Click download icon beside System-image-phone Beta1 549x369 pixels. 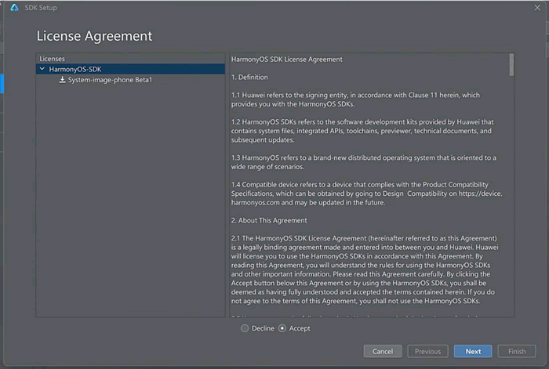pyautogui.click(x=62, y=80)
